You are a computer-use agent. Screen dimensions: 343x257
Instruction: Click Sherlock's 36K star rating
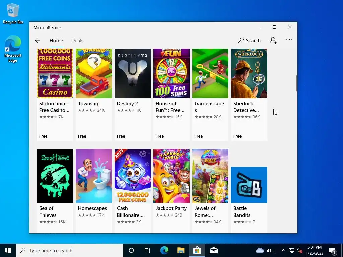tap(247, 117)
